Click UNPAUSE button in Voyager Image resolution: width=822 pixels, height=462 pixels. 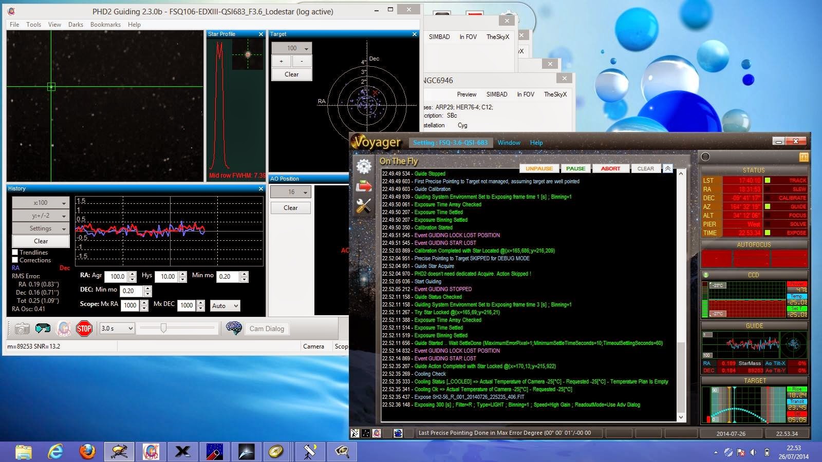pos(539,168)
